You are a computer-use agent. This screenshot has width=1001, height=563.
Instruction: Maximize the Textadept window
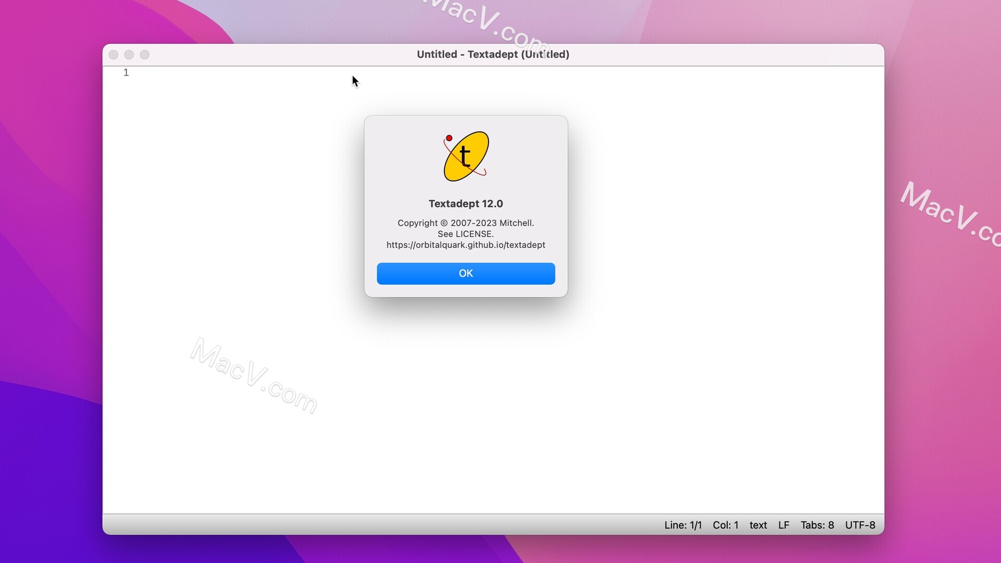pos(144,55)
